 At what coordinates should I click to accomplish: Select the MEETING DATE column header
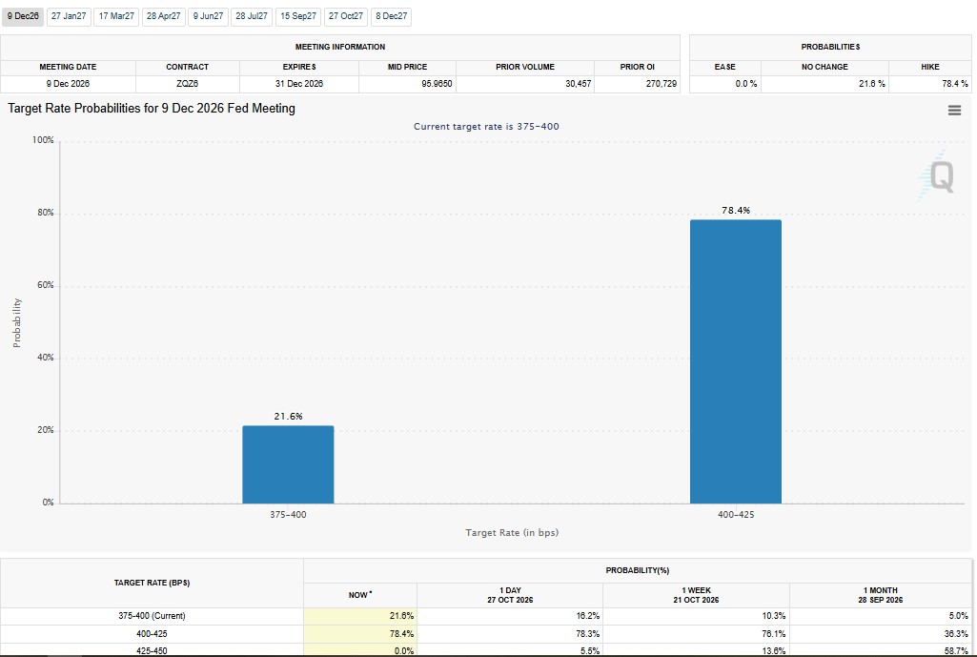click(x=68, y=67)
